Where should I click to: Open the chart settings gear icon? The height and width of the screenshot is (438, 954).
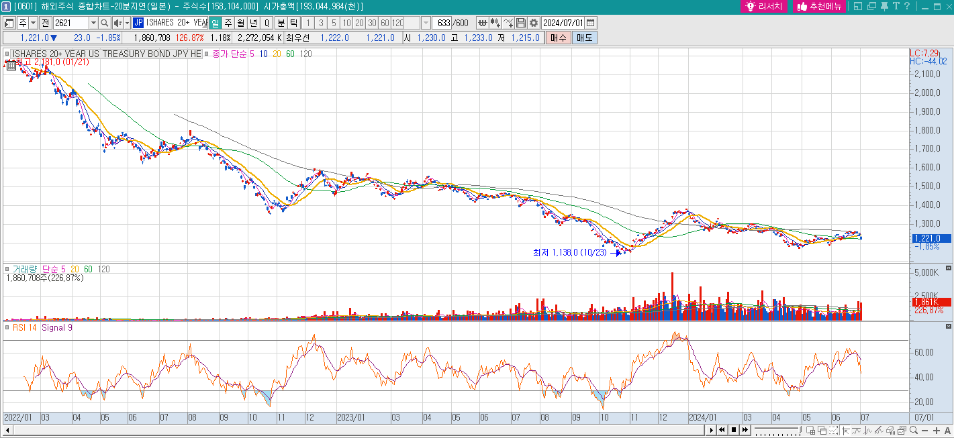[534, 23]
